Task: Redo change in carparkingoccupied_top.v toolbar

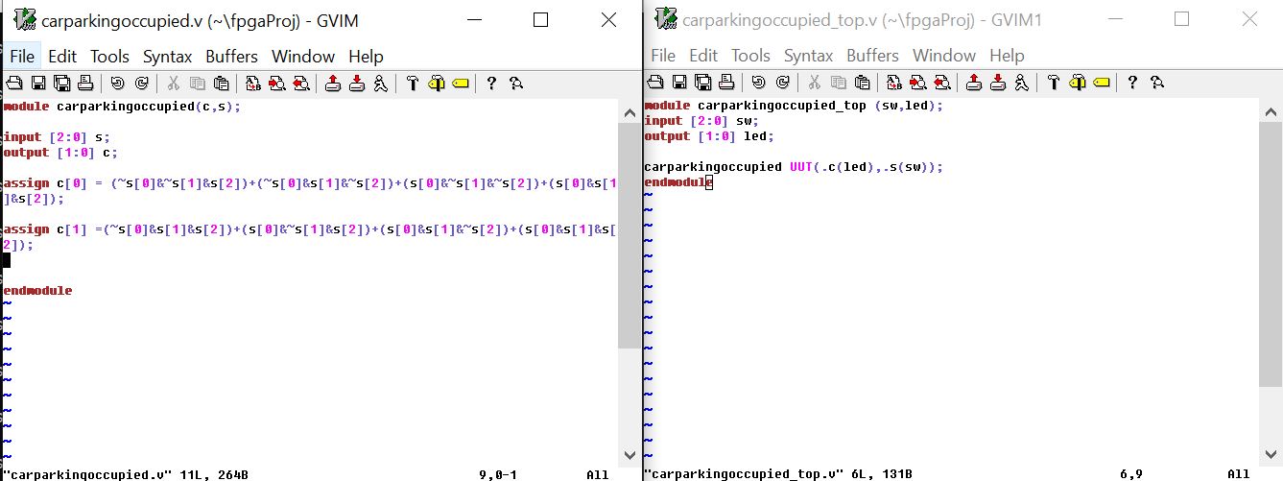Action: 782,83
